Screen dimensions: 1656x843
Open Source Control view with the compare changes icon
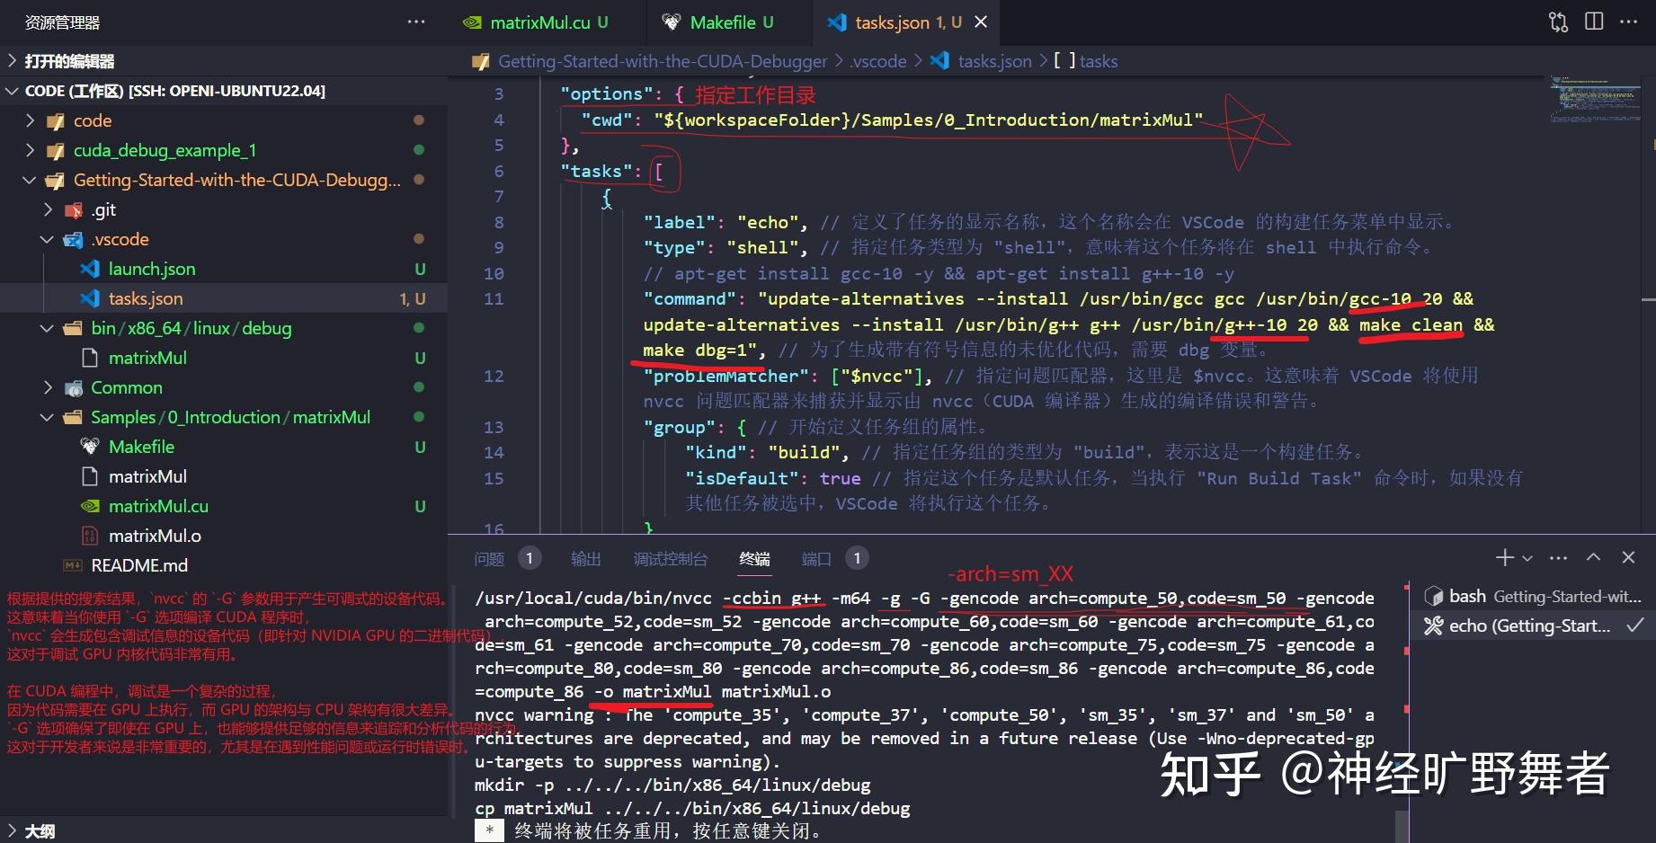coord(1556,22)
